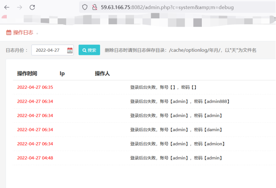Click the magnifier icon in 搜索 button
This screenshot has height=188, width=276.
point(85,50)
